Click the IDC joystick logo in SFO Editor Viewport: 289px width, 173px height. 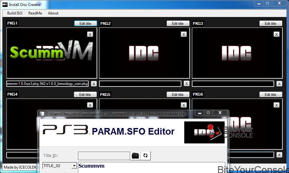[x=204, y=132]
